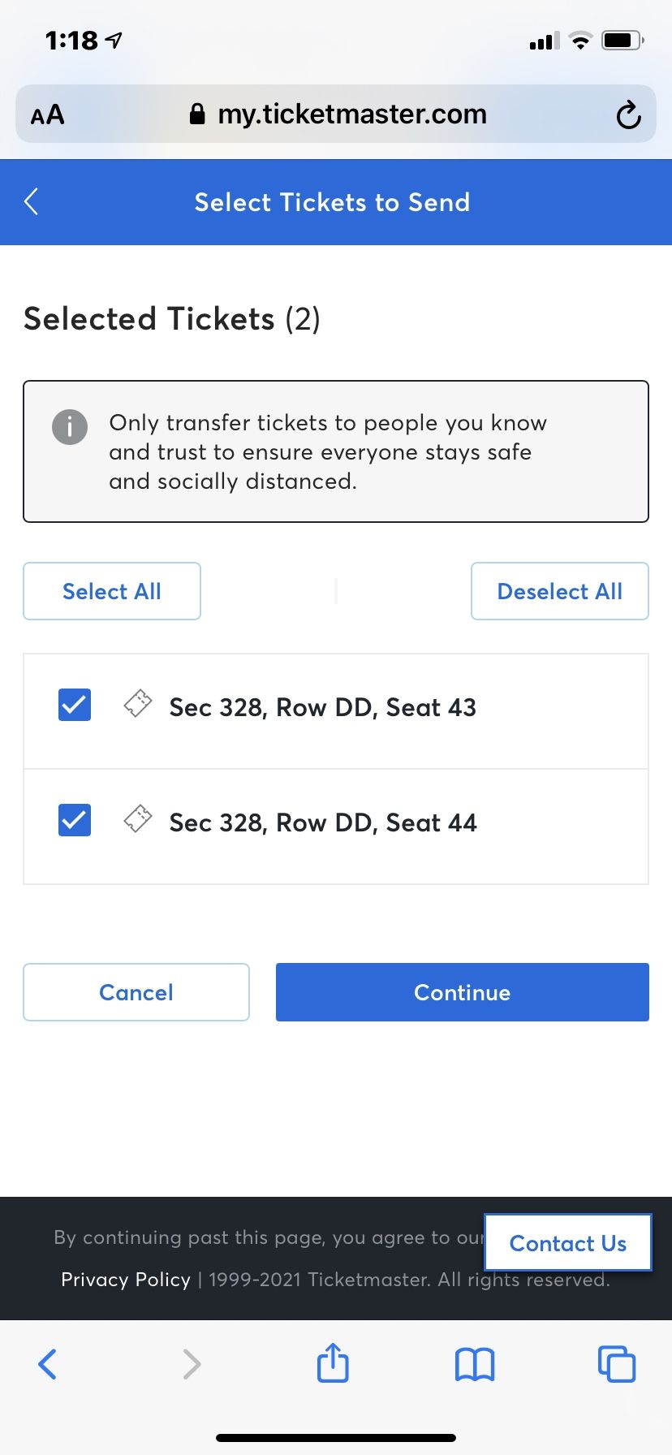Screen dimensions: 672x1455
Task: Uncheck the Seat 44 ticket checkbox
Action: coord(75,820)
